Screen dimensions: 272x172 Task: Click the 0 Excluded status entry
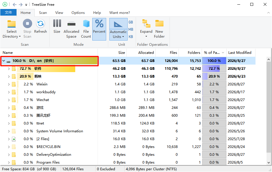point(106,169)
